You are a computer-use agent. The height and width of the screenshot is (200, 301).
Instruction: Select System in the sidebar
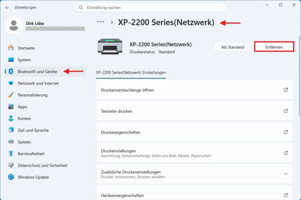(46, 60)
